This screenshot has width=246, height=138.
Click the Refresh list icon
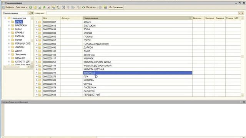83,7
